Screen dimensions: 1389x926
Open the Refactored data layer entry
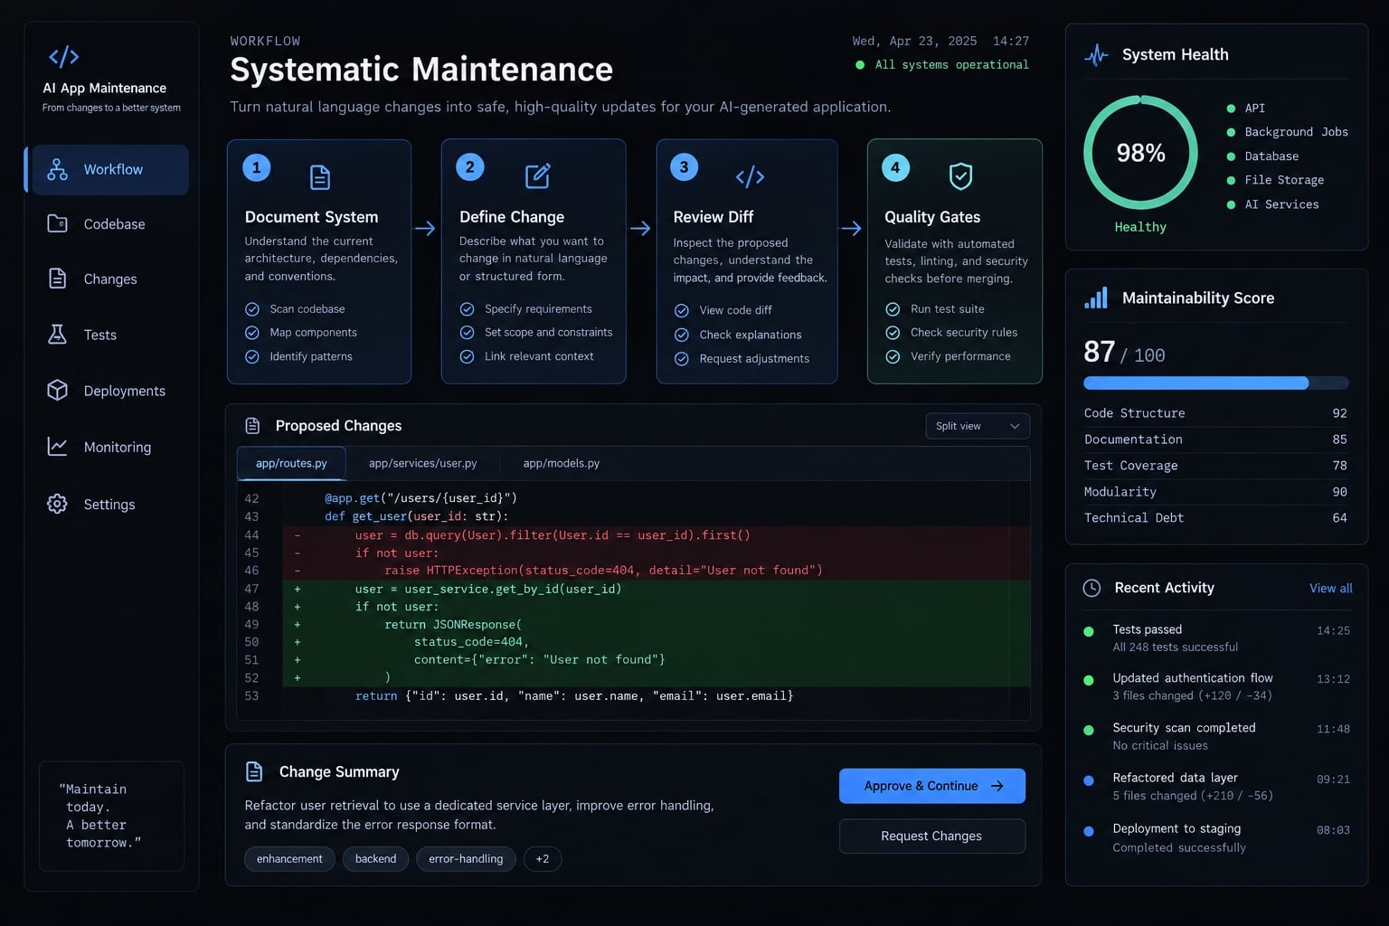(x=1216, y=786)
